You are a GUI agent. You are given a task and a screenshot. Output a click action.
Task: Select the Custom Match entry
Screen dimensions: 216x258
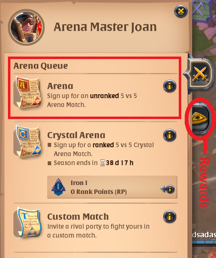(x=95, y=222)
